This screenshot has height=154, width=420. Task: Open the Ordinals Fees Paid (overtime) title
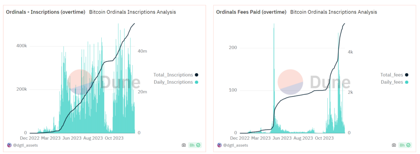coord(251,12)
